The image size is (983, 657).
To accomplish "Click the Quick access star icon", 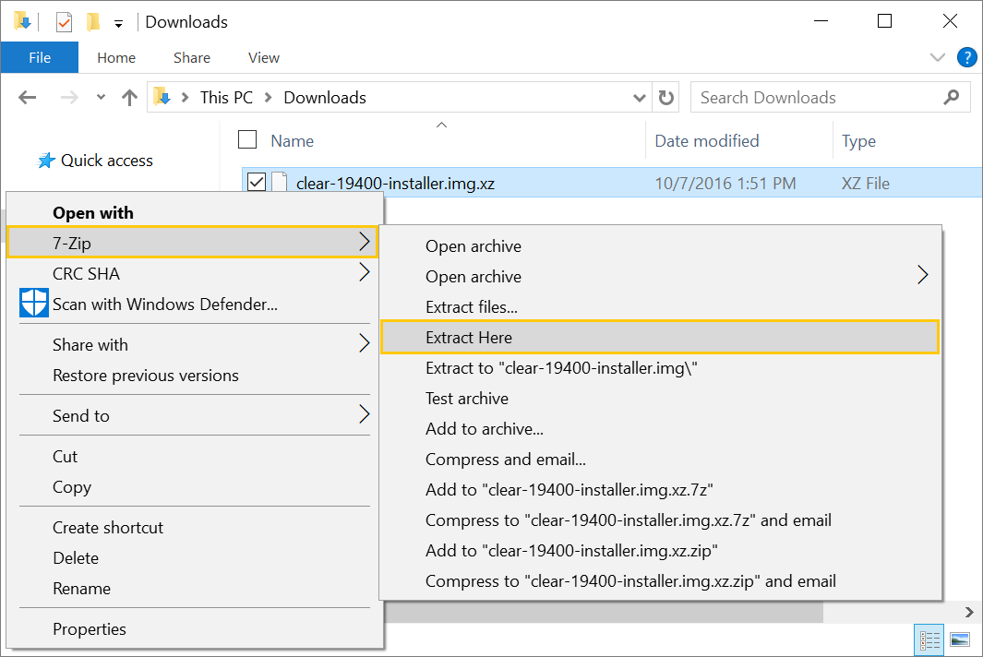I will coord(46,161).
